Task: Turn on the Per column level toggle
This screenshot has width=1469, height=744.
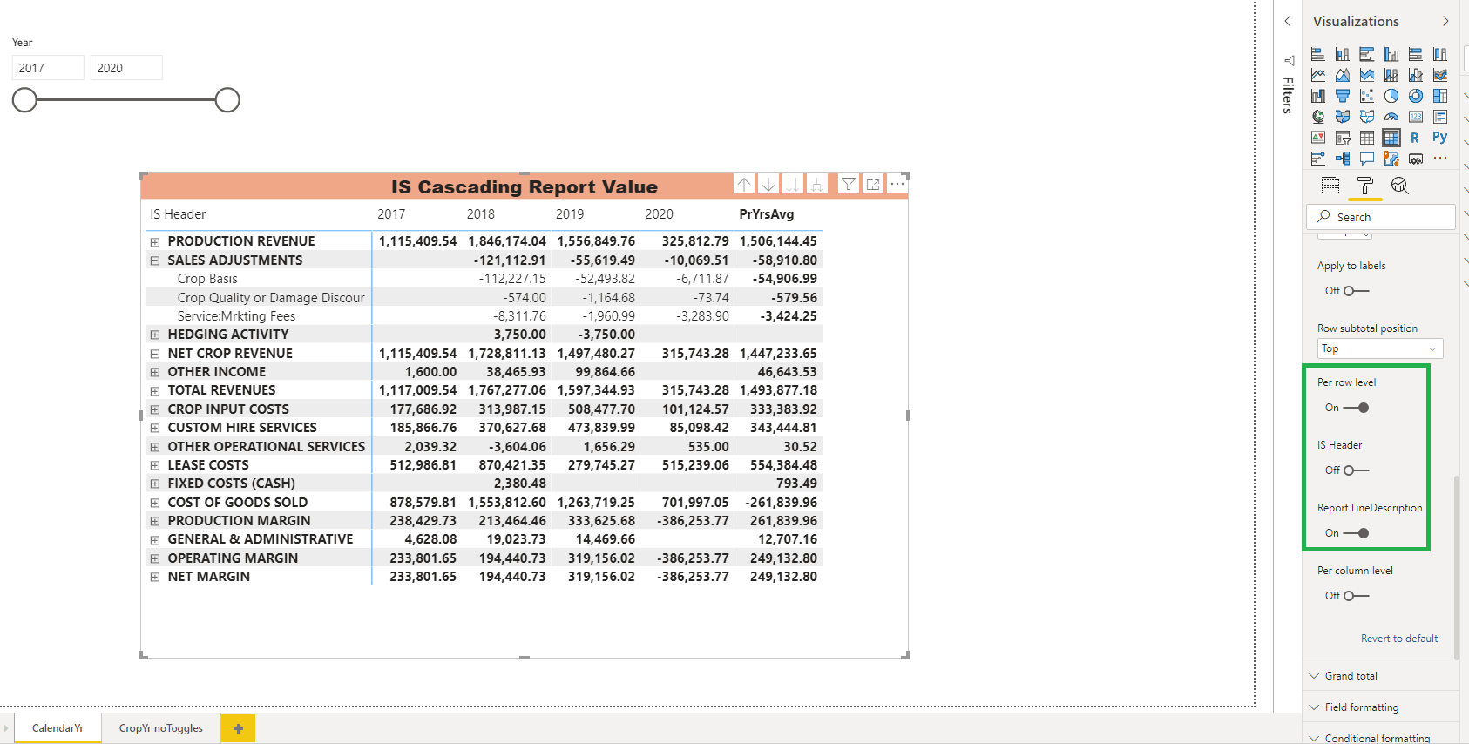Action: (1356, 596)
